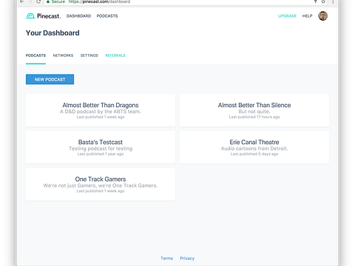This screenshot has width=355, height=266.
Task: Click the Privacy footer link
Action: (187, 258)
